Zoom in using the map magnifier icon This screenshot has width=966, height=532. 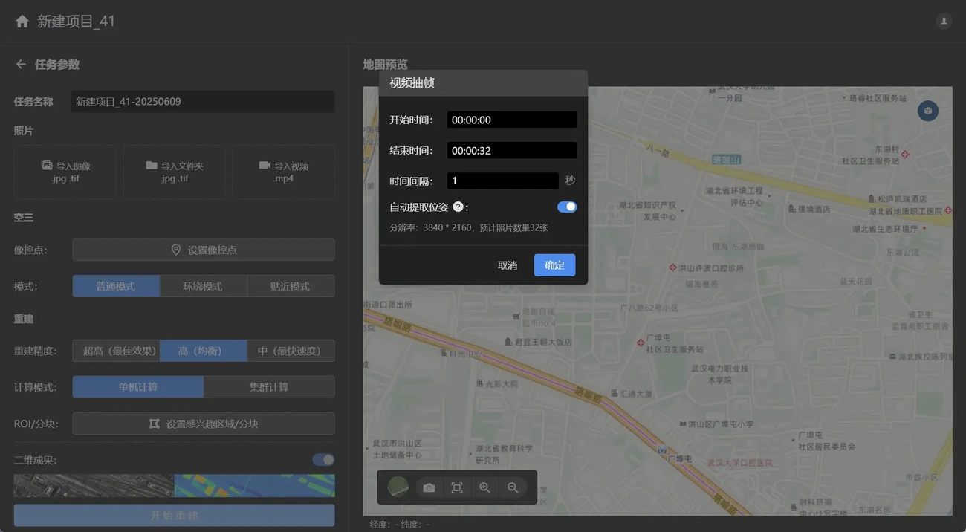pyautogui.click(x=484, y=487)
